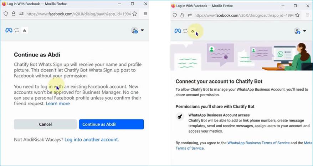This screenshot has height=166, width=313.
Task: Click the shield tracking protection icon in left window
Action: tap(6, 14)
